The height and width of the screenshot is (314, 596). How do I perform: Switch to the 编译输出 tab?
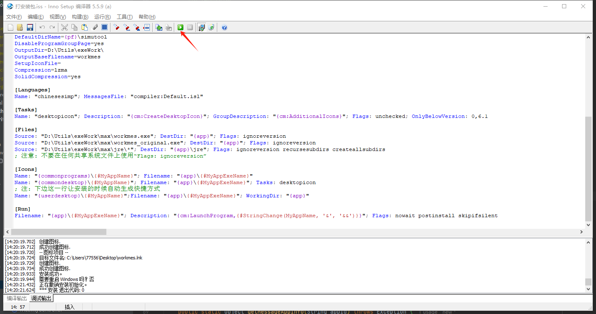pyautogui.click(x=17, y=298)
